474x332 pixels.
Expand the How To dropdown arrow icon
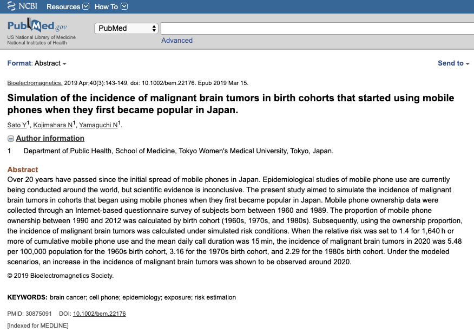124,6
